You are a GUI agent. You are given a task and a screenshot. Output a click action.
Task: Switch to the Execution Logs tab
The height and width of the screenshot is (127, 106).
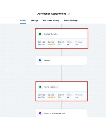(x=71, y=20)
